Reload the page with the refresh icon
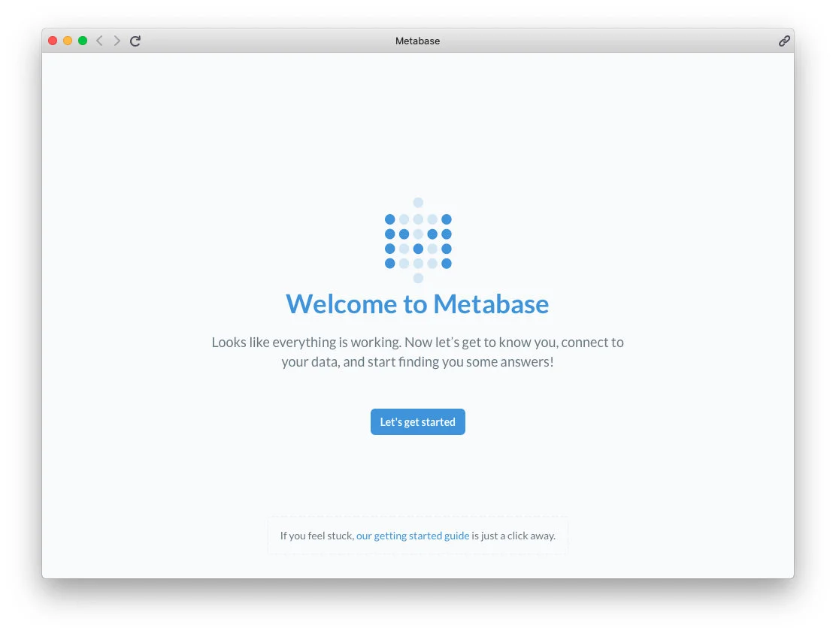Viewport: 836px width, 634px height. point(135,41)
